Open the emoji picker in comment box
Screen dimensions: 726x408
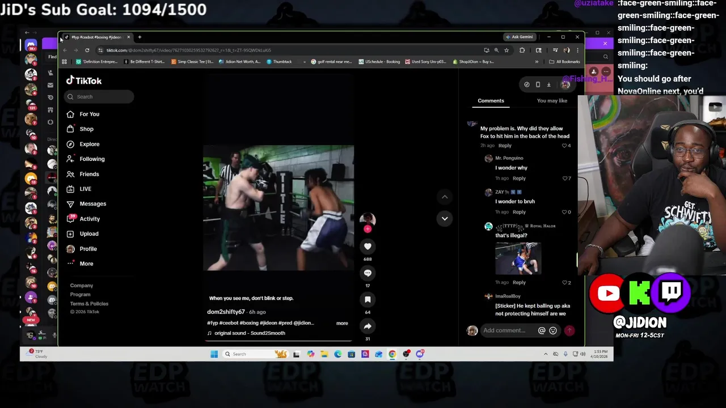pyautogui.click(x=553, y=330)
